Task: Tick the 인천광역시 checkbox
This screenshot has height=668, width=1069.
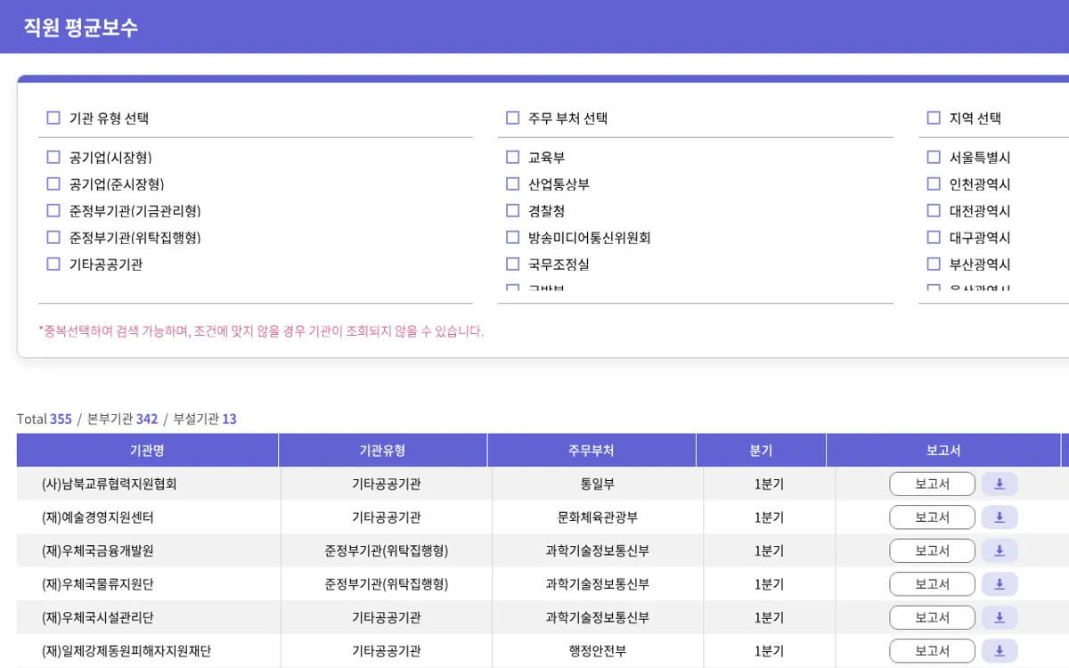Action: [934, 184]
